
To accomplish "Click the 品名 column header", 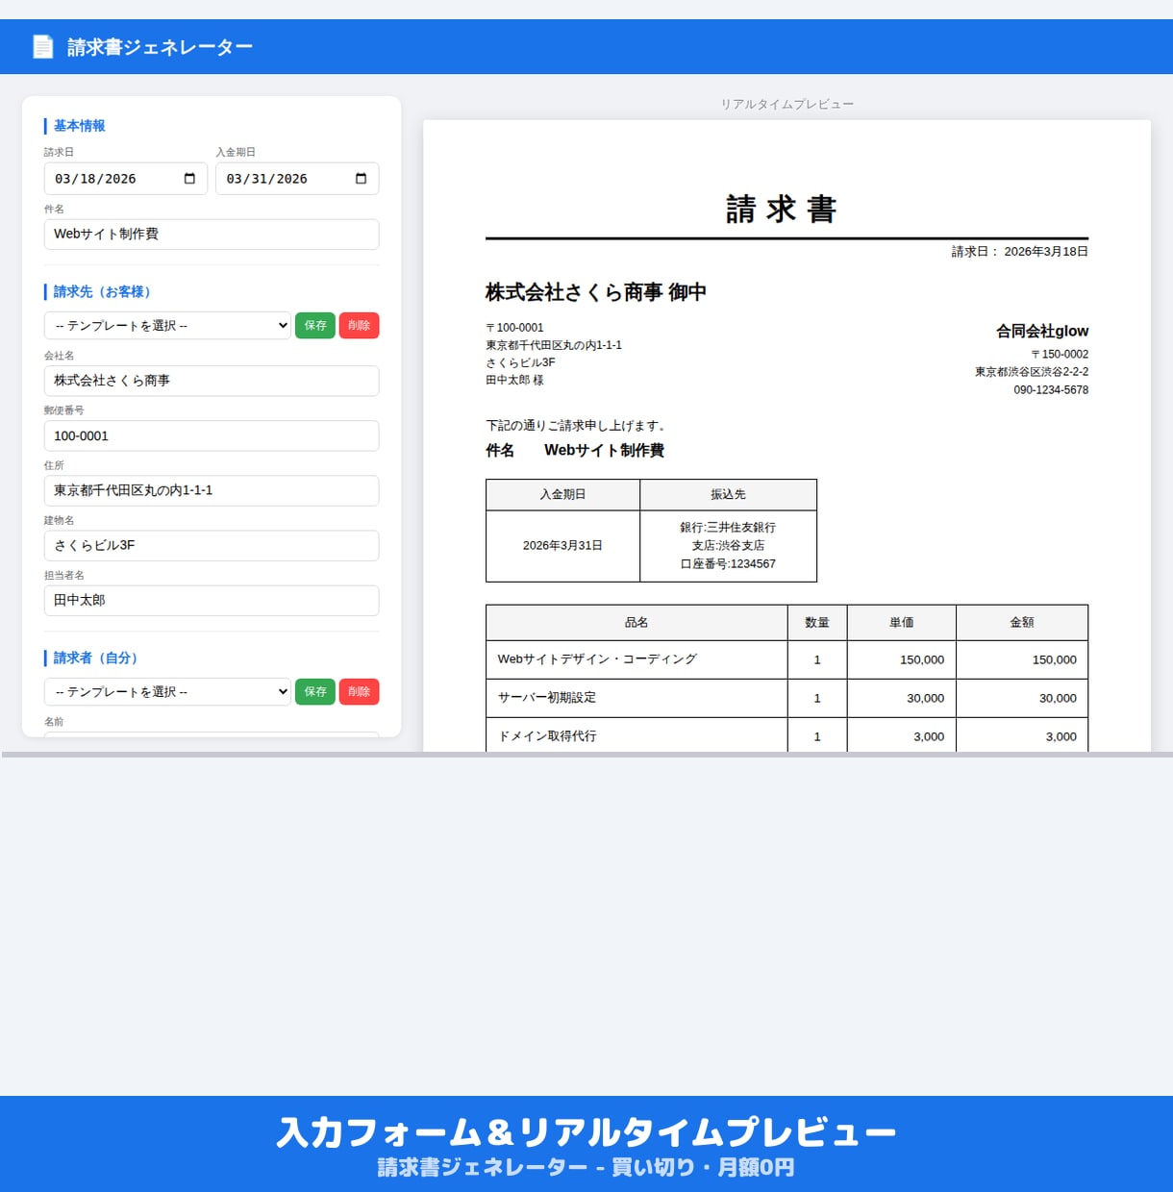I will pyautogui.click(x=636, y=623).
